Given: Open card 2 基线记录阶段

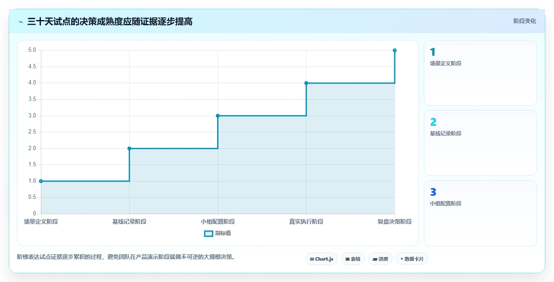Looking at the screenshot, I should pos(480,143).
